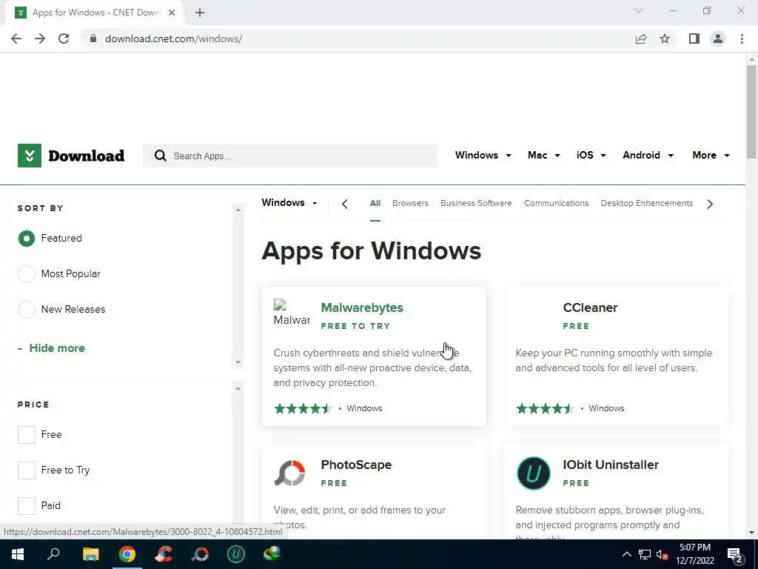758x569 pixels.
Task: Close the Apps for Windows tab
Action: 172,13
